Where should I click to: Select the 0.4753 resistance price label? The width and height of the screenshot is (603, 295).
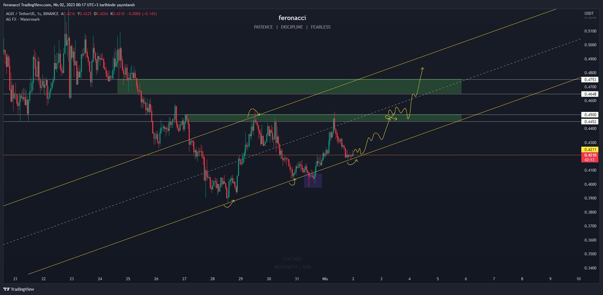click(589, 79)
